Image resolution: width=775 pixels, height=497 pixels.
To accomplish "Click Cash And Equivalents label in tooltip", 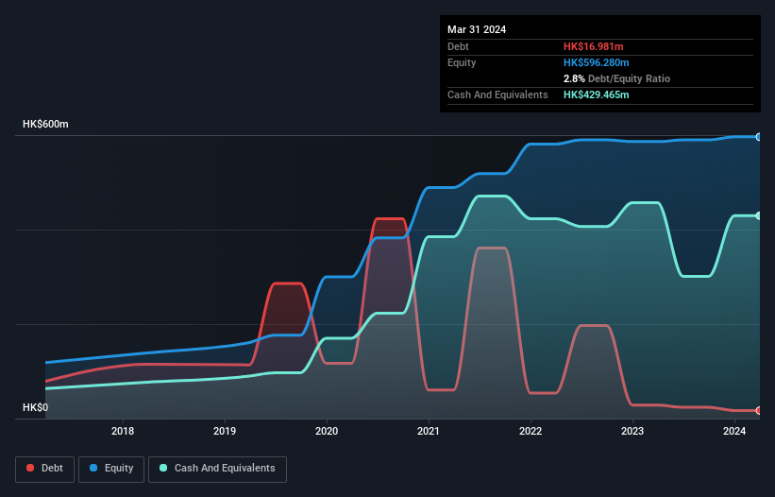I will pyautogui.click(x=497, y=94).
